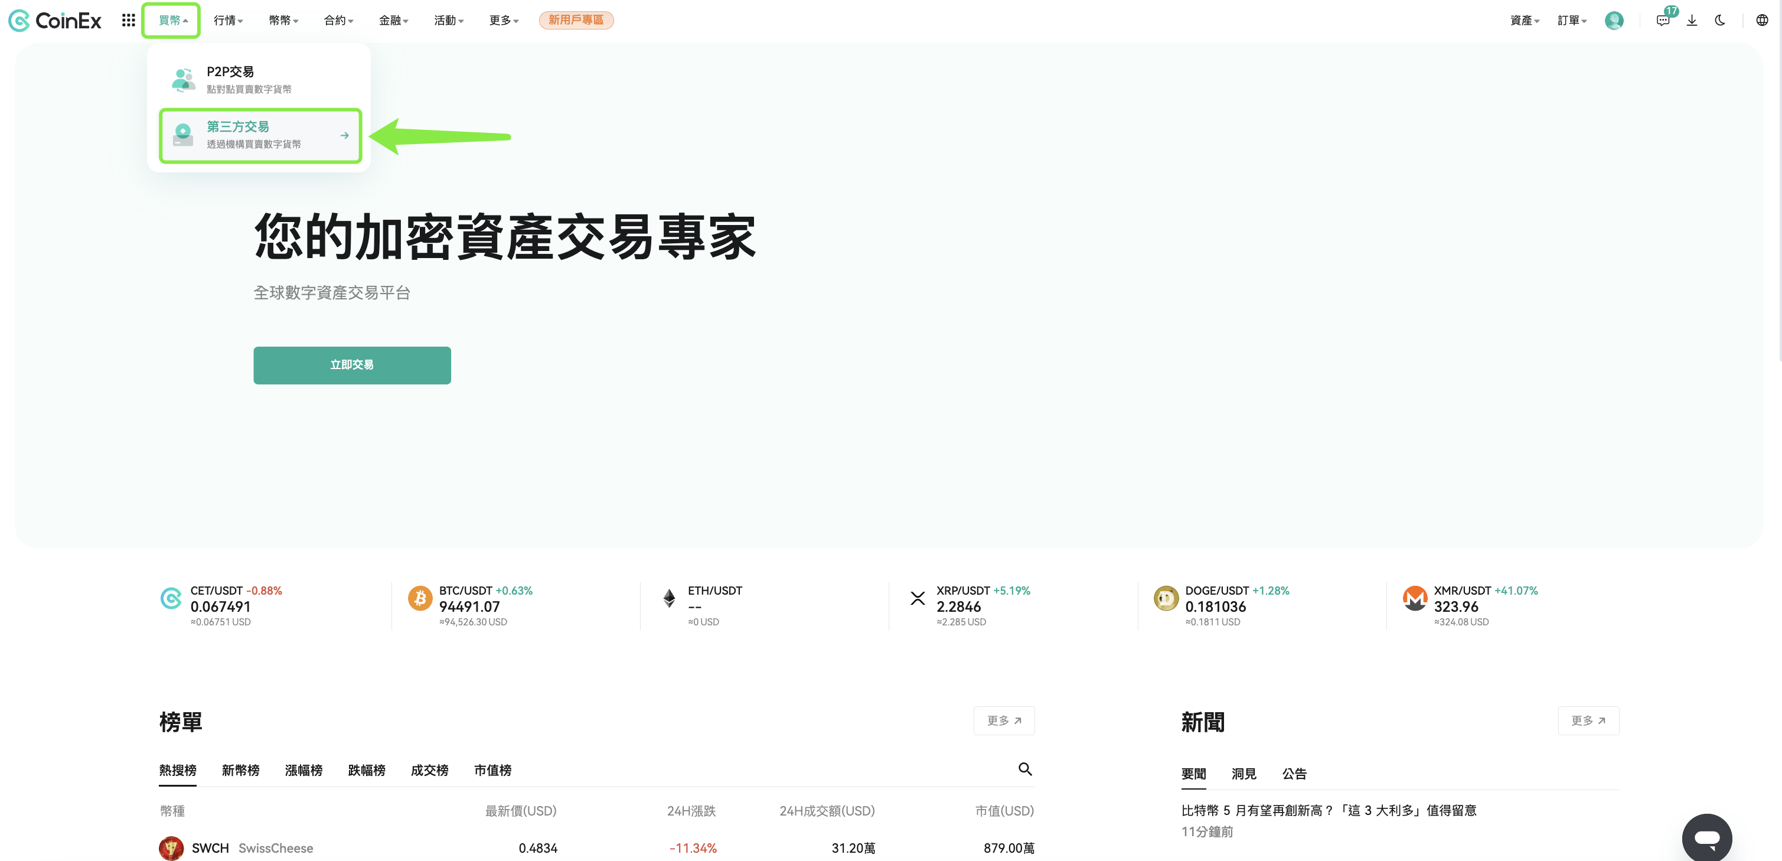Click arrow beside 第三方交易
Image resolution: width=1782 pixels, height=861 pixels.
tap(344, 136)
